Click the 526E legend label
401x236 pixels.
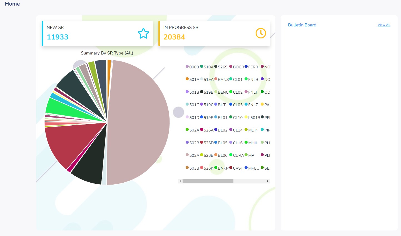(208, 155)
